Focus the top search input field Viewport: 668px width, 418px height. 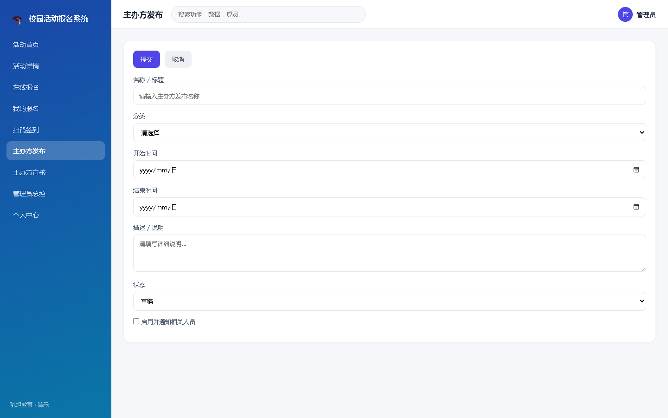coord(269,14)
